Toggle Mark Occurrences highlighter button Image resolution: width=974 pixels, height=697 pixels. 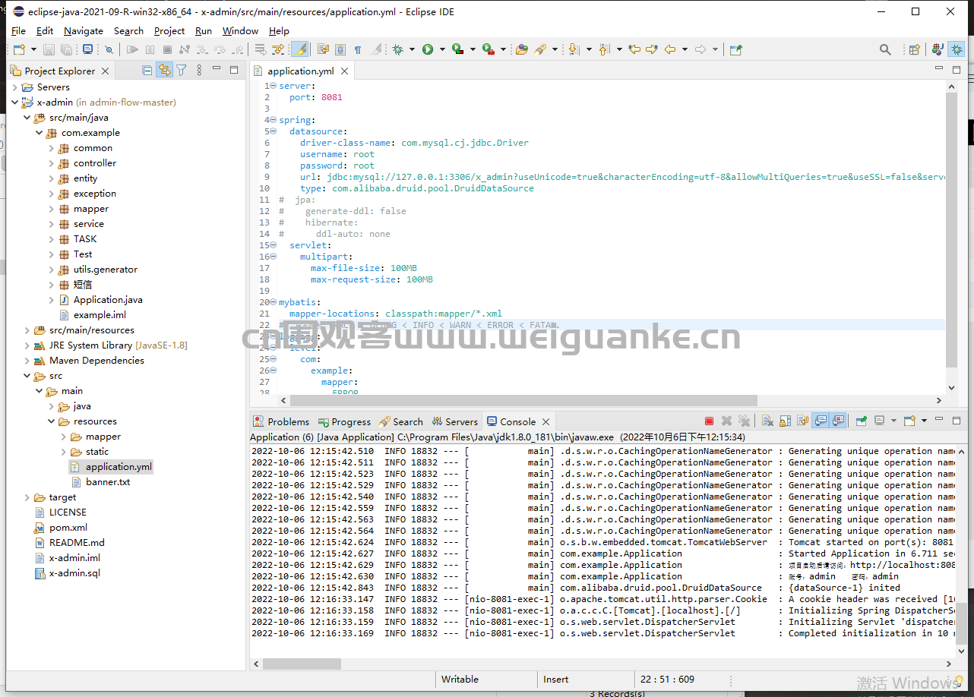point(300,49)
